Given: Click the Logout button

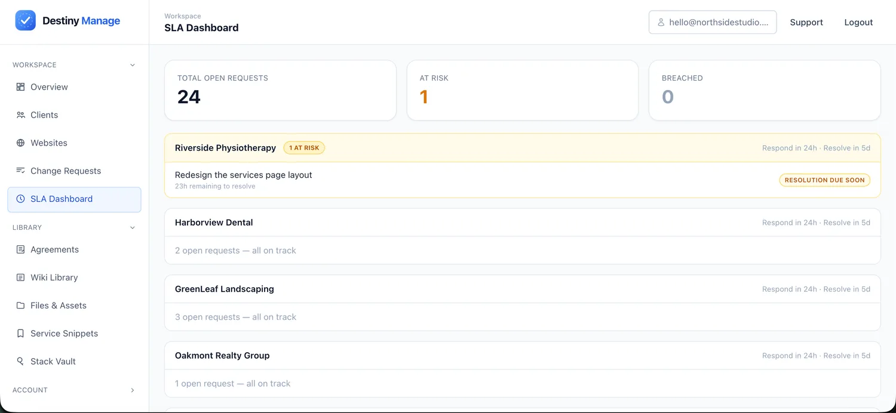Looking at the screenshot, I should [x=858, y=22].
